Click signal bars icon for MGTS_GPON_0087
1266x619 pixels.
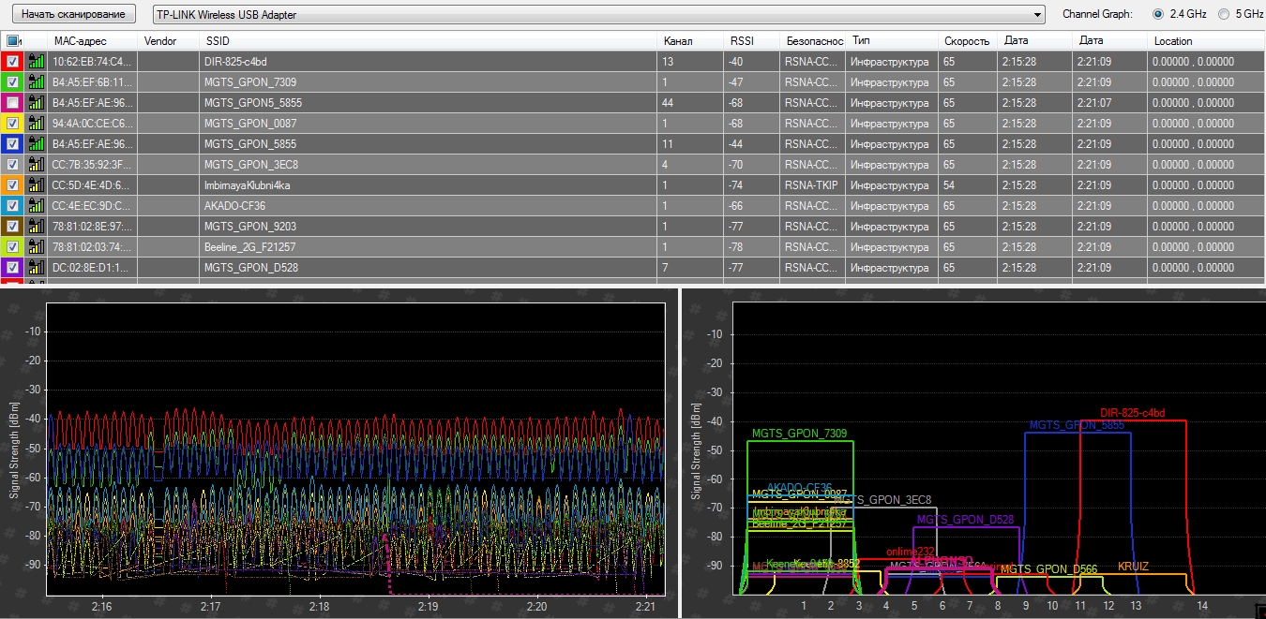pyautogui.click(x=37, y=124)
